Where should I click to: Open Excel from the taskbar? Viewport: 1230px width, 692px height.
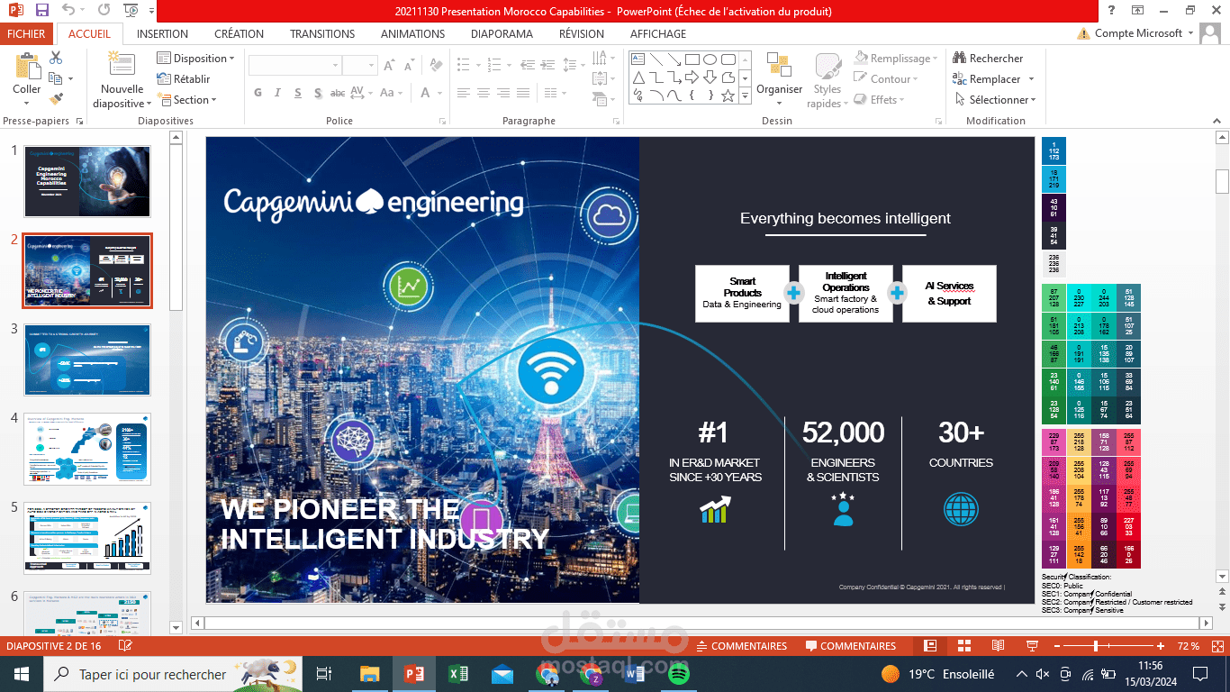[x=457, y=673]
